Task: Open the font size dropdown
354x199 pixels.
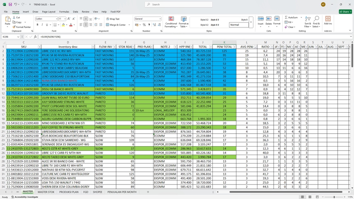Action: tap(65, 19)
